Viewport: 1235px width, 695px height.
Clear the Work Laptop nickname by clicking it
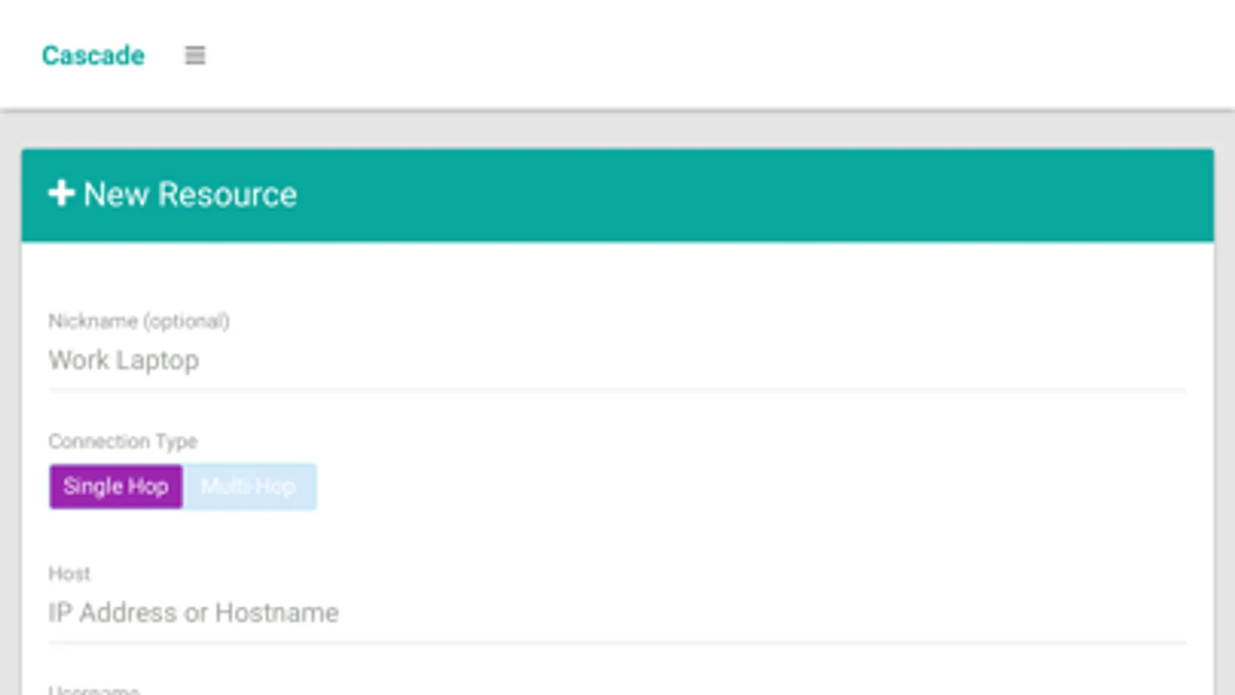point(124,360)
